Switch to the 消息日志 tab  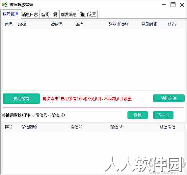[30, 14]
